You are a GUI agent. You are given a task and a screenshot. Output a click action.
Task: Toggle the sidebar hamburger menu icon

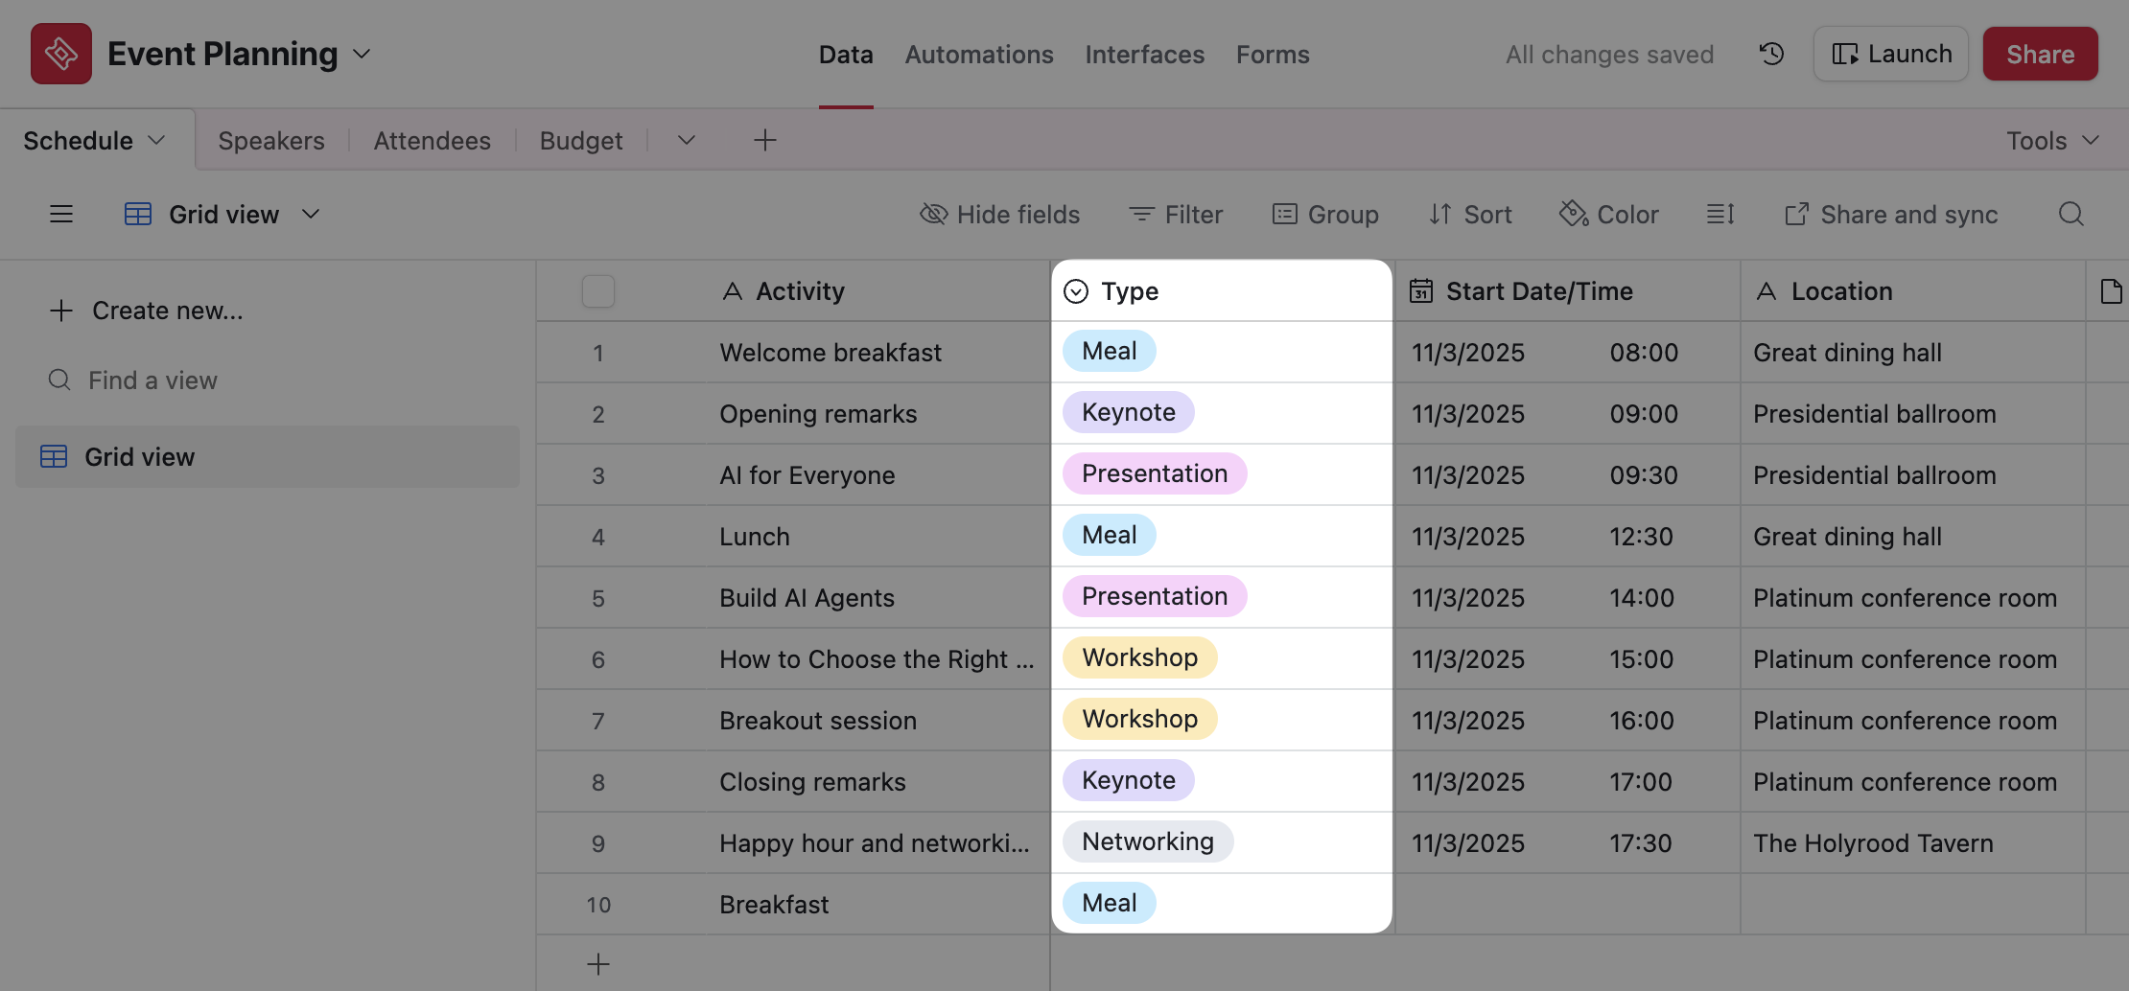[x=61, y=214]
